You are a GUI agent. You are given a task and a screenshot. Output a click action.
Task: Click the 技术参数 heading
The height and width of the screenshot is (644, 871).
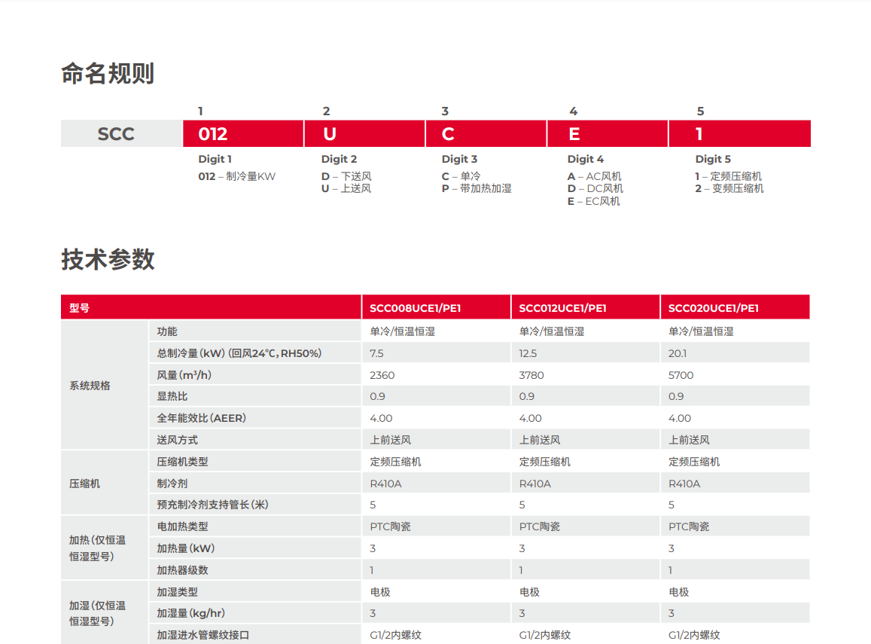tap(108, 259)
